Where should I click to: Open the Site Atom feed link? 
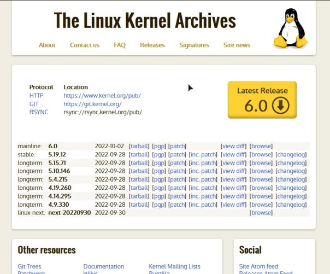coord(258,266)
